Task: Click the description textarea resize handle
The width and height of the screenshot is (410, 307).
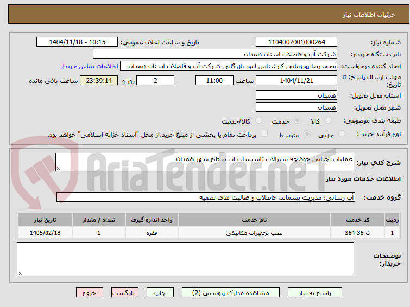Action: point(58,169)
